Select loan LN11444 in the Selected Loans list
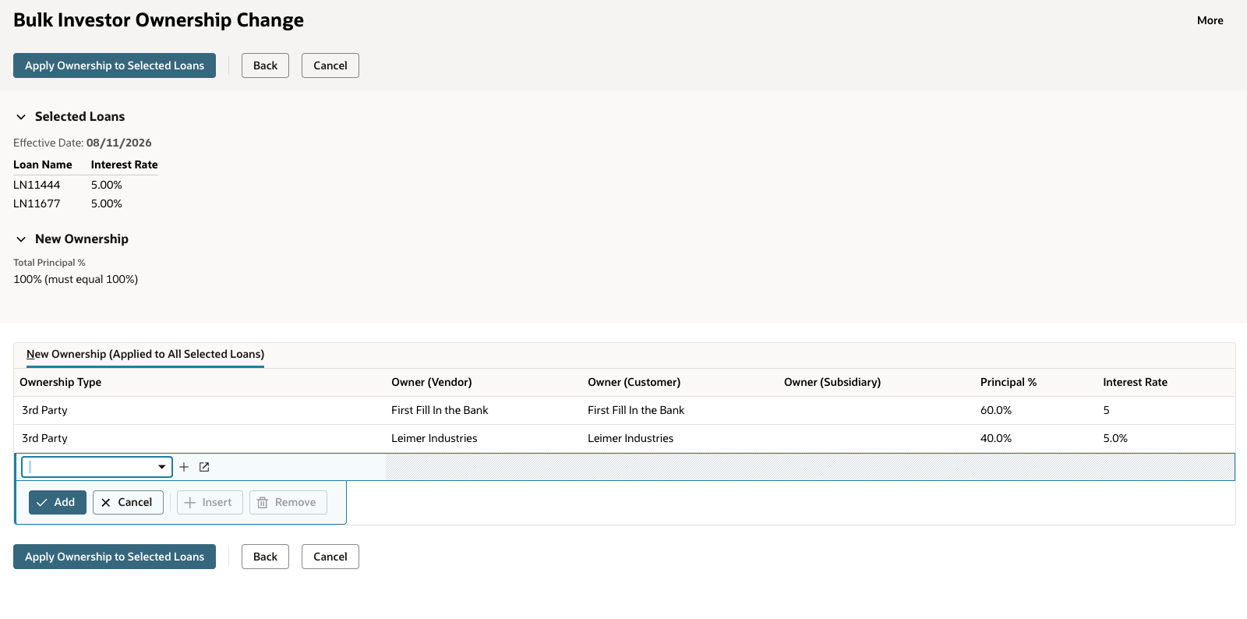1247x619 pixels. pyautogui.click(x=37, y=185)
